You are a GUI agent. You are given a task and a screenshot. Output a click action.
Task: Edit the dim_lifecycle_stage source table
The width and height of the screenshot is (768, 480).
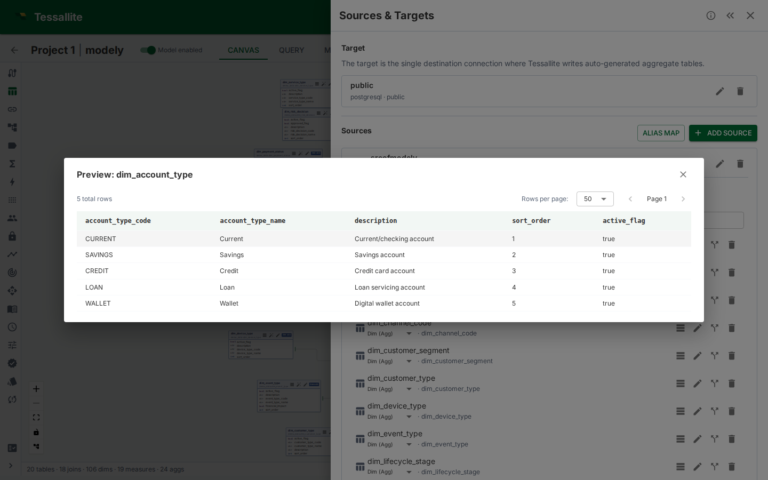pyautogui.click(x=698, y=467)
